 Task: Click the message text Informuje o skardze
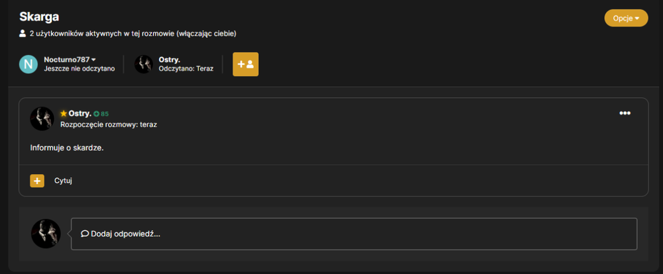[67, 148]
